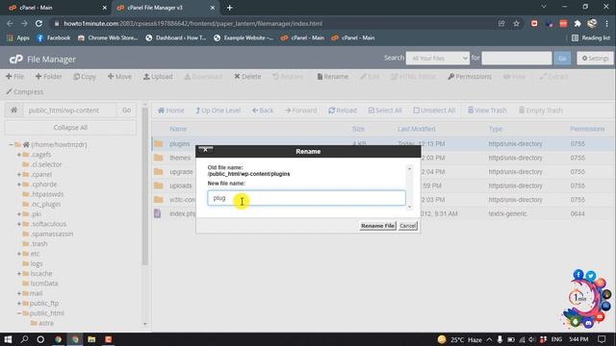The width and height of the screenshot is (616, 346).
Task: Open the Reading list
Action: 591,38
